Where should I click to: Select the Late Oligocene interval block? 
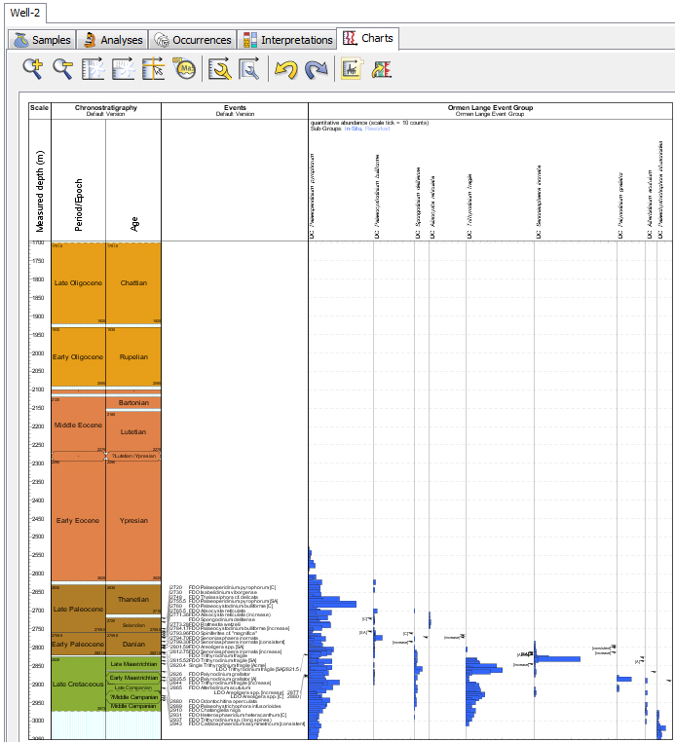(x=78, y=283)
